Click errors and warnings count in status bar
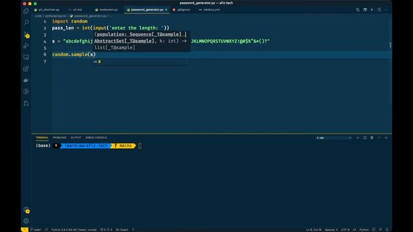Viewport: 413px width, 232px height. tap(106, 229)
